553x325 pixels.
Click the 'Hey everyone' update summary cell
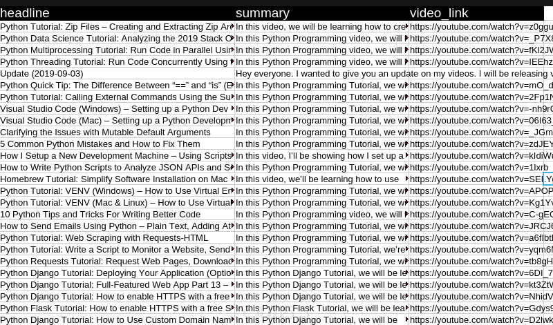tap(321, 74)
